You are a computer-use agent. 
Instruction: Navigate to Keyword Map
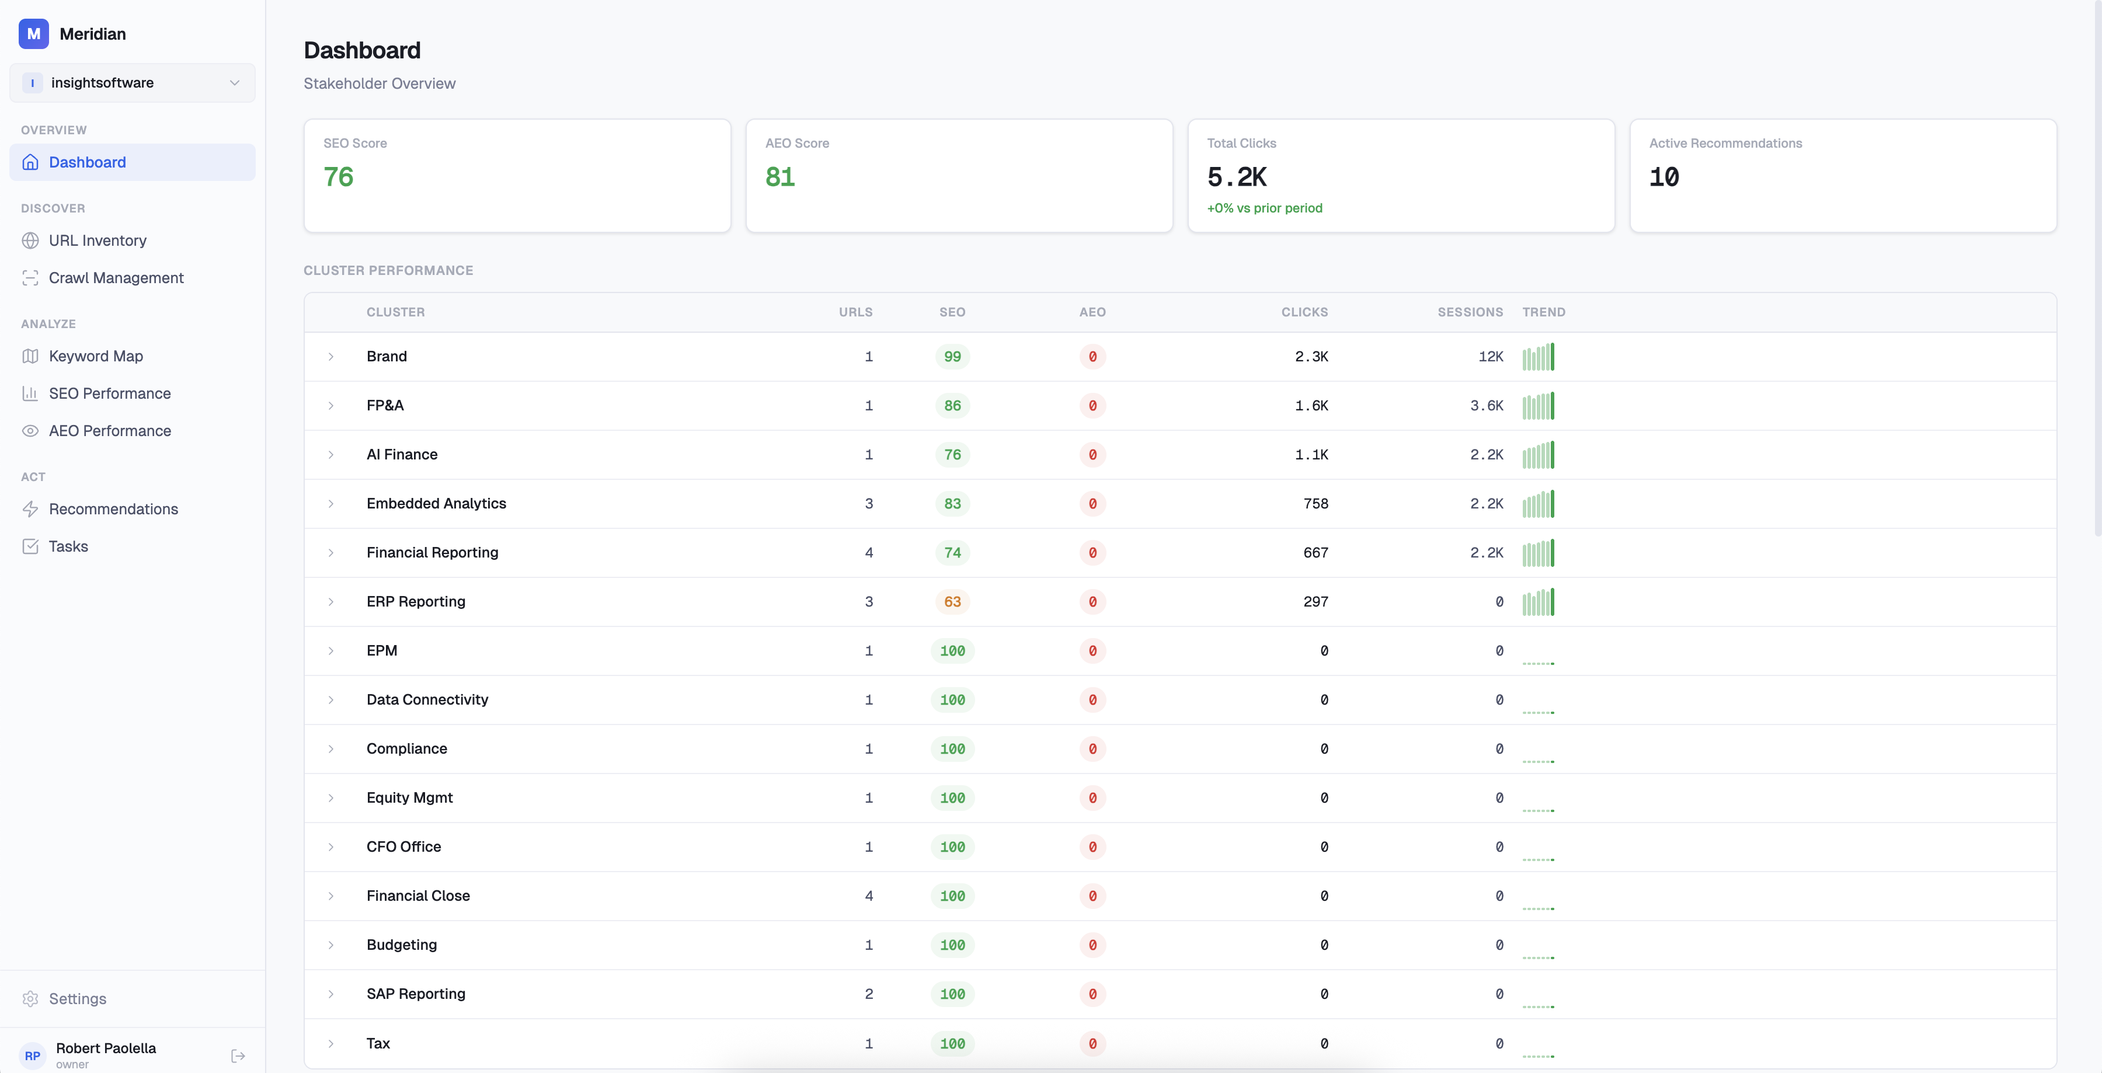tap(132, 357)
